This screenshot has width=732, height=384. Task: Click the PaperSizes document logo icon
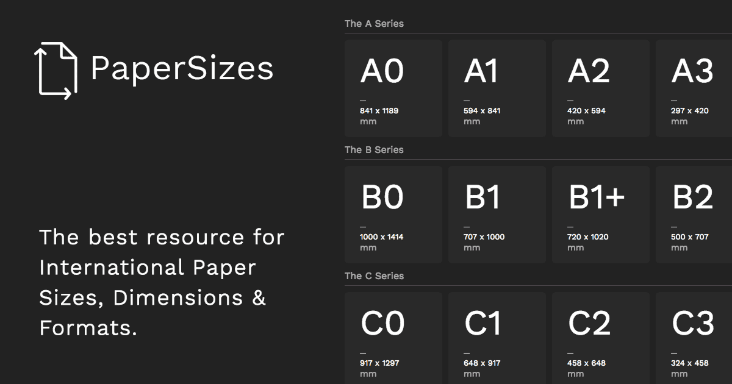tap(56, 71)
